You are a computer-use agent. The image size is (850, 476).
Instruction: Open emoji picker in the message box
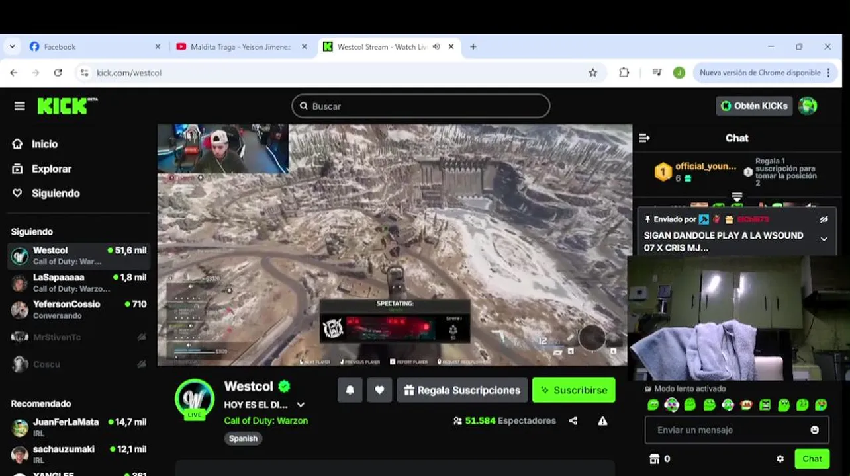pos(814,430)
